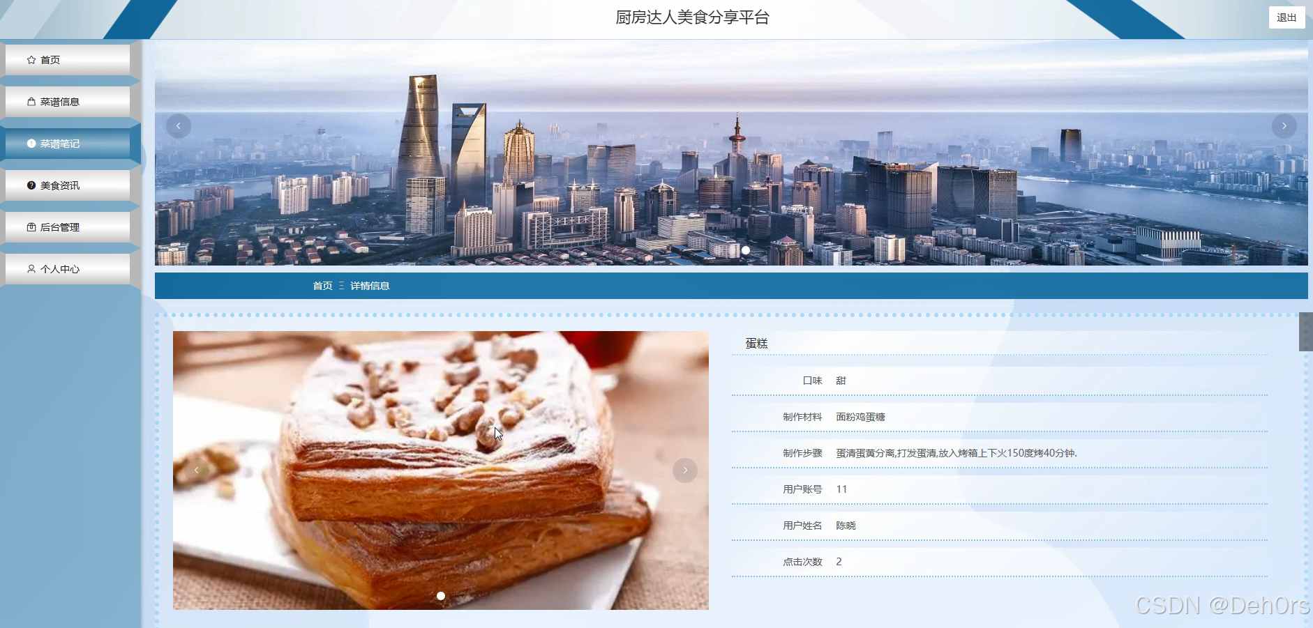1313x628 pixels.
Task: Click the account value 11
Action: point(841,489)
